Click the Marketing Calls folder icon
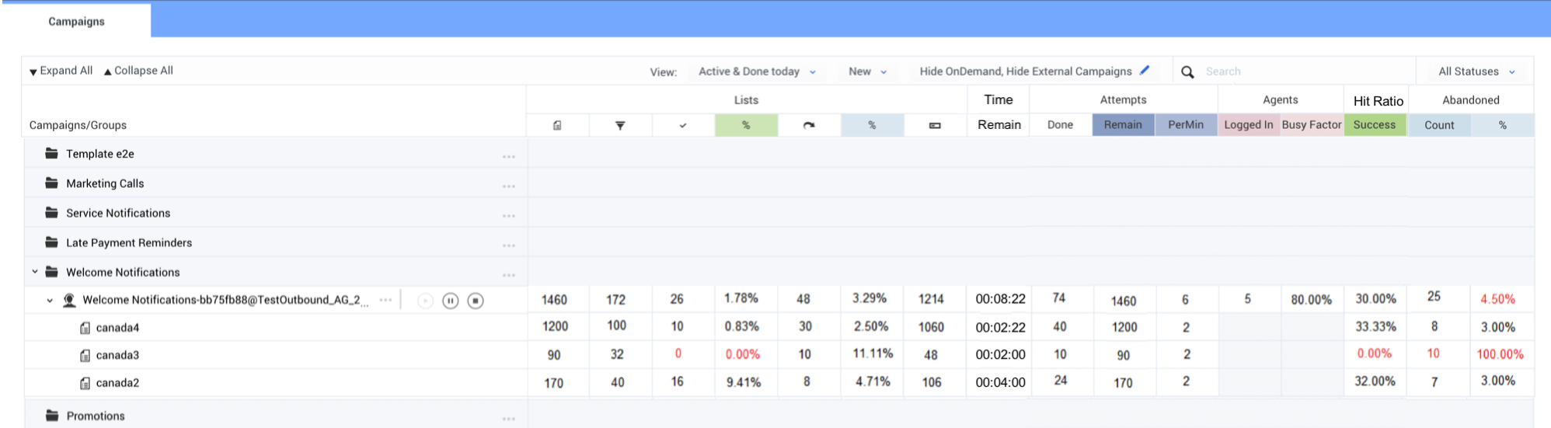This screenshot has height=428, width=1551. pyautogui.click(x=52, y=183)
